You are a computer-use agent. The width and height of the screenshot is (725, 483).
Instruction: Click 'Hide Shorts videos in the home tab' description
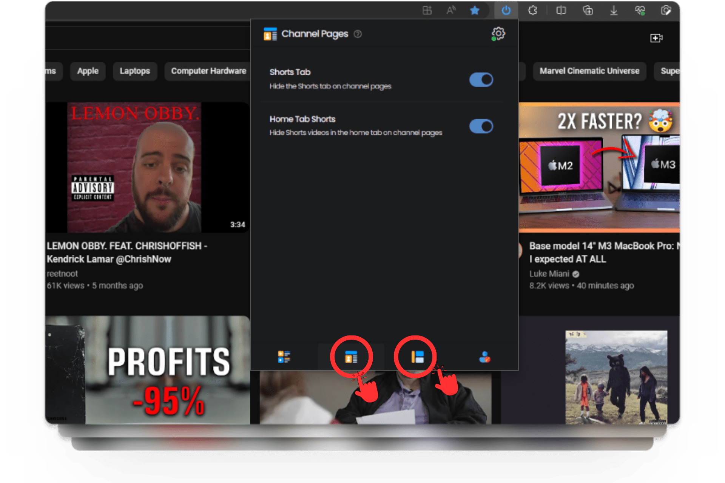[356, 132]
